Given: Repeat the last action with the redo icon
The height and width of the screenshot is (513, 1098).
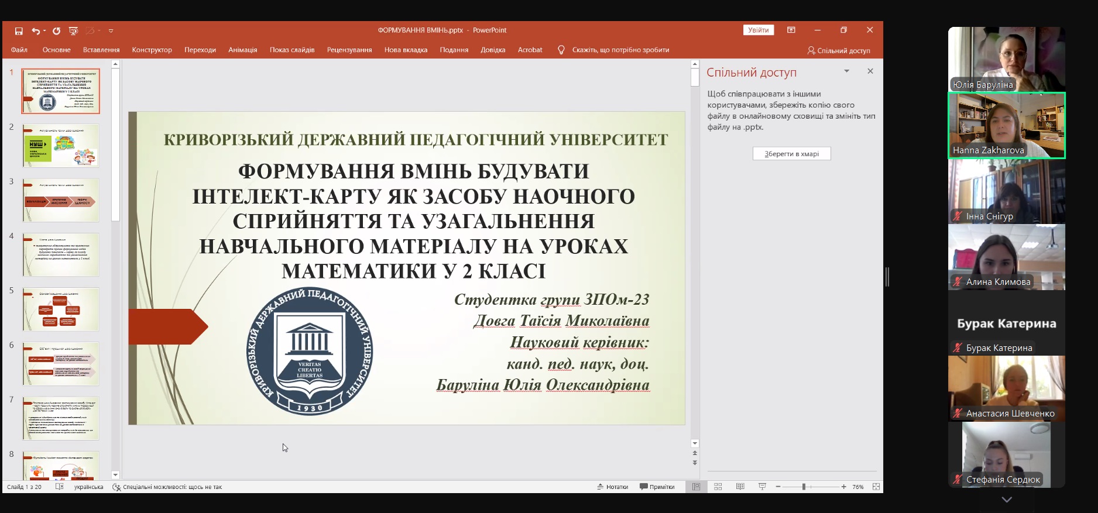Looking at the screenshot, I should (x=56, y=31).
